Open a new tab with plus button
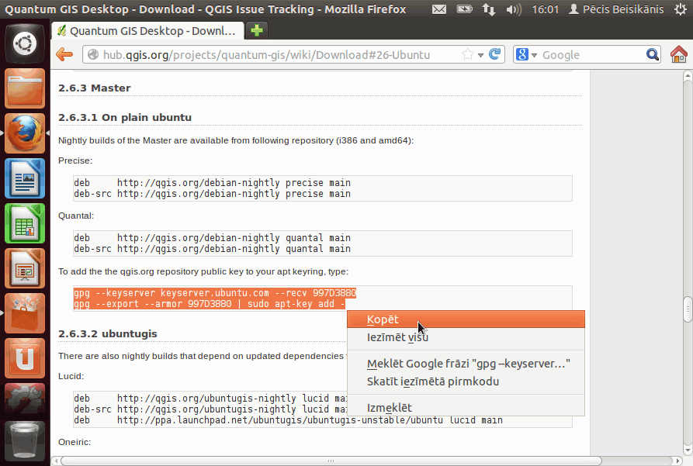693x466 pixels. [257, 30]
